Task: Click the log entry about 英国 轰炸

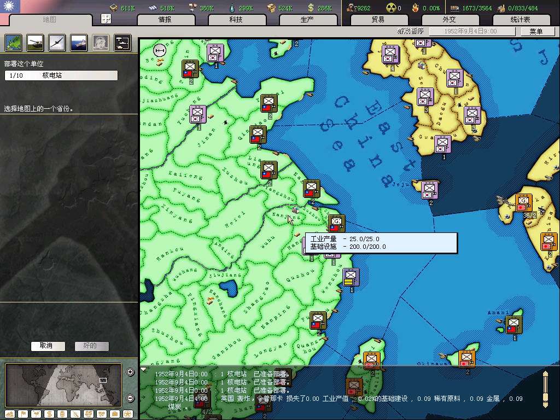Action: (339, 402)
